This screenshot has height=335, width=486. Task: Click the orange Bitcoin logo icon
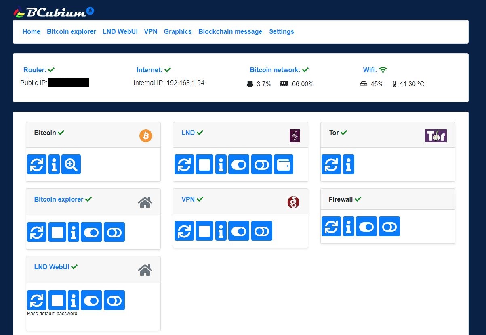click(146, 135)
